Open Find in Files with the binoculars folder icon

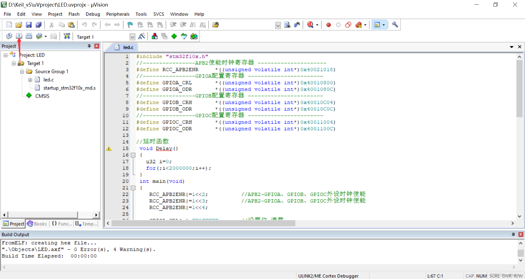click(x=216, y=25)
